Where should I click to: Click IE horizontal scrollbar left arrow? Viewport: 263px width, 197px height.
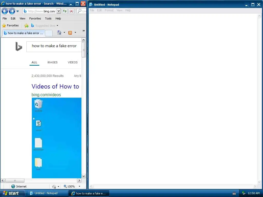click(x=3, y=180)
